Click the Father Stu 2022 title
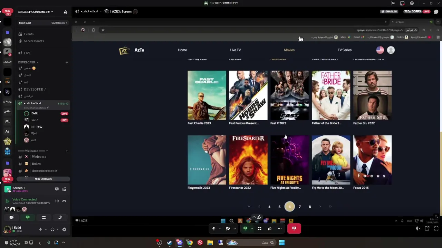The image size is (442, 248). coord(364,123)
